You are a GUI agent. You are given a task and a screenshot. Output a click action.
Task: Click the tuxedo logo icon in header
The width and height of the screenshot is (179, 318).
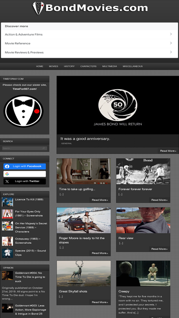pos(38,8)
